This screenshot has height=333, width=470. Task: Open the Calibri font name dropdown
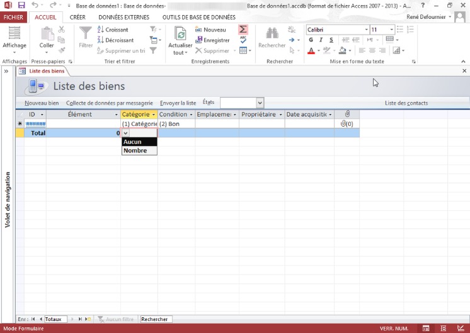tap(366, 30)
